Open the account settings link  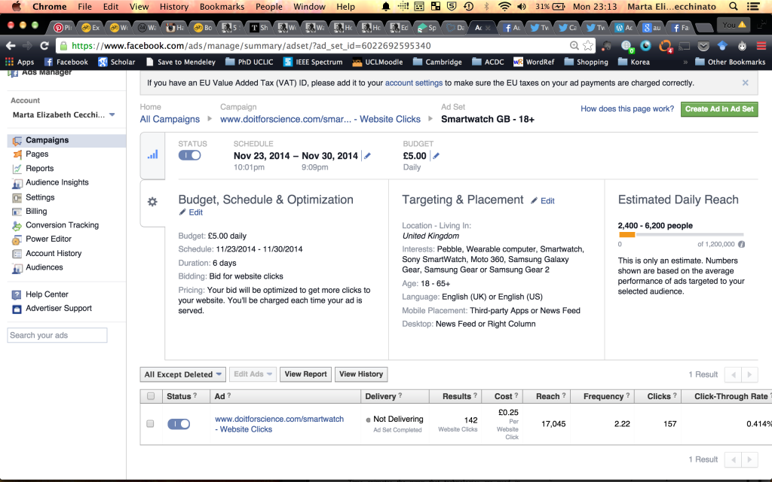point(413,83)
